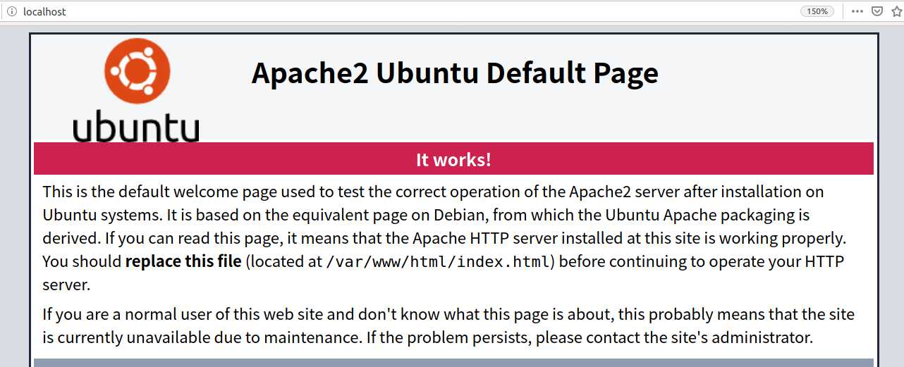This screenshot has width=904, height=367.
Task: Bookmark this page with the star icon
Action: tap(897, 11)
